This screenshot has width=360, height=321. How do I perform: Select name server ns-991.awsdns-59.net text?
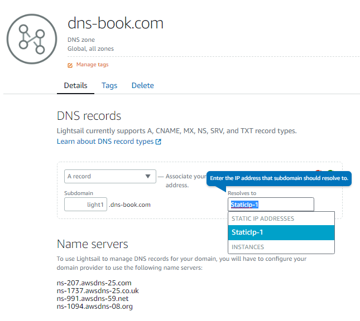pos(93,299)
